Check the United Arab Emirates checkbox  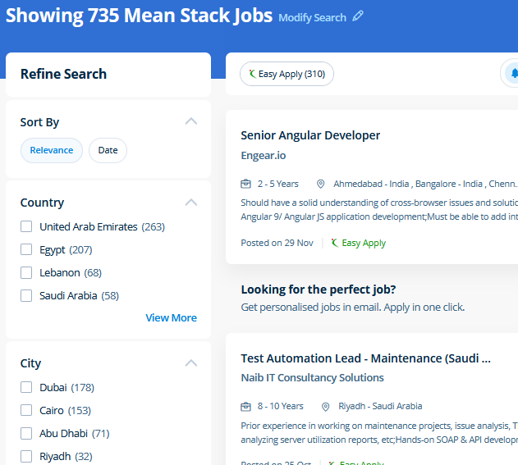pos(26,226)
